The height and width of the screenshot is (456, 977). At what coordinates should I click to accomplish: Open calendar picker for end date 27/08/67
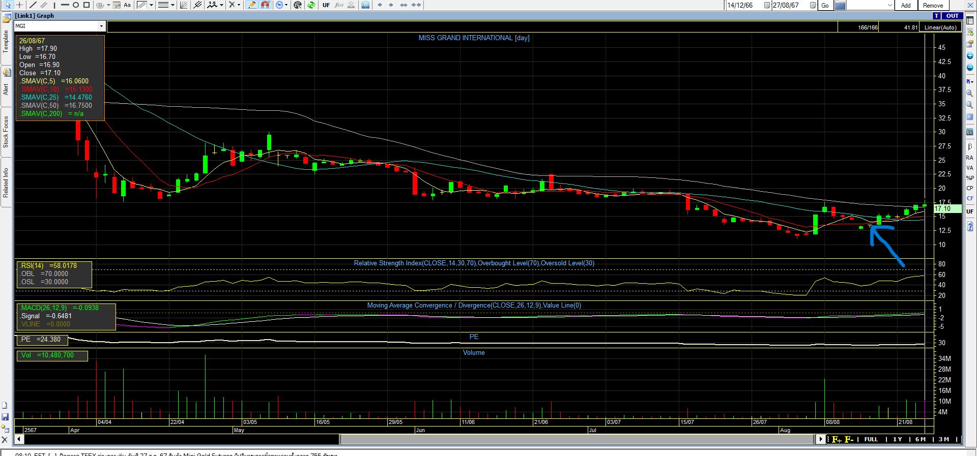[813, 5]
